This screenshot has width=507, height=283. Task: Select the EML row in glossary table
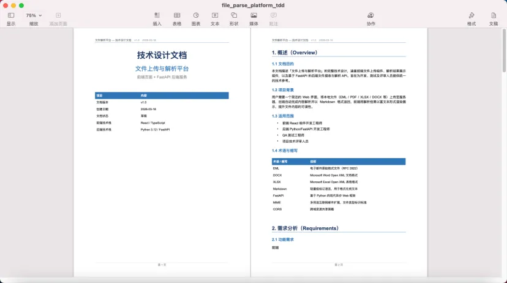point(339,168)
